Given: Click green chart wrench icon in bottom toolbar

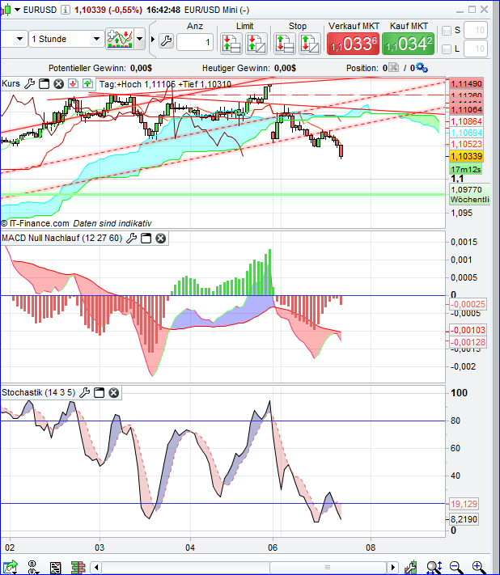Looking at the screenshot, I should click(x=411, y=567).
